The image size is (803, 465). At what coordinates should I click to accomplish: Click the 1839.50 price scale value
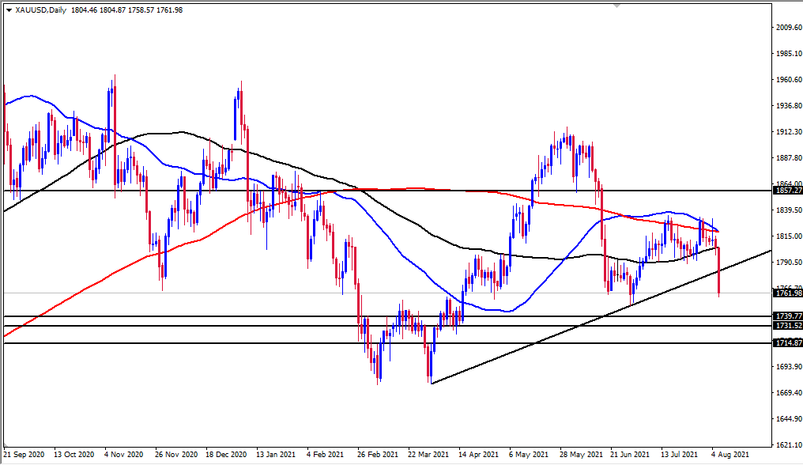(790, 210)
